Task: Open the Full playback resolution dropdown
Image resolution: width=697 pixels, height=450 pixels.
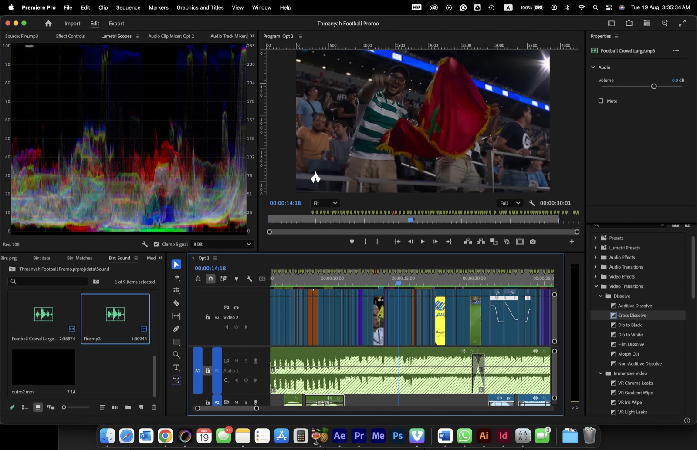Action: point(510,203)
